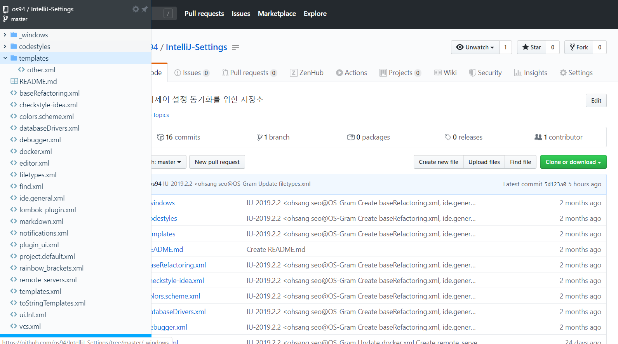The image size is (618, 344).
Task: Click code icon beside filetypes.xml
Action: click(14, 175)
